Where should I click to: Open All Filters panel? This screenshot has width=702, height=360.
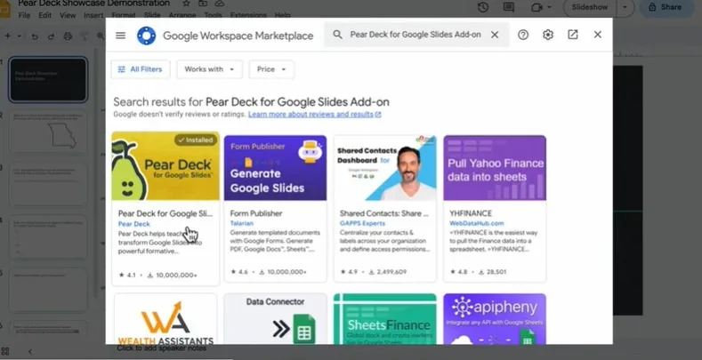pyautogui.click(x=141, y=69)
